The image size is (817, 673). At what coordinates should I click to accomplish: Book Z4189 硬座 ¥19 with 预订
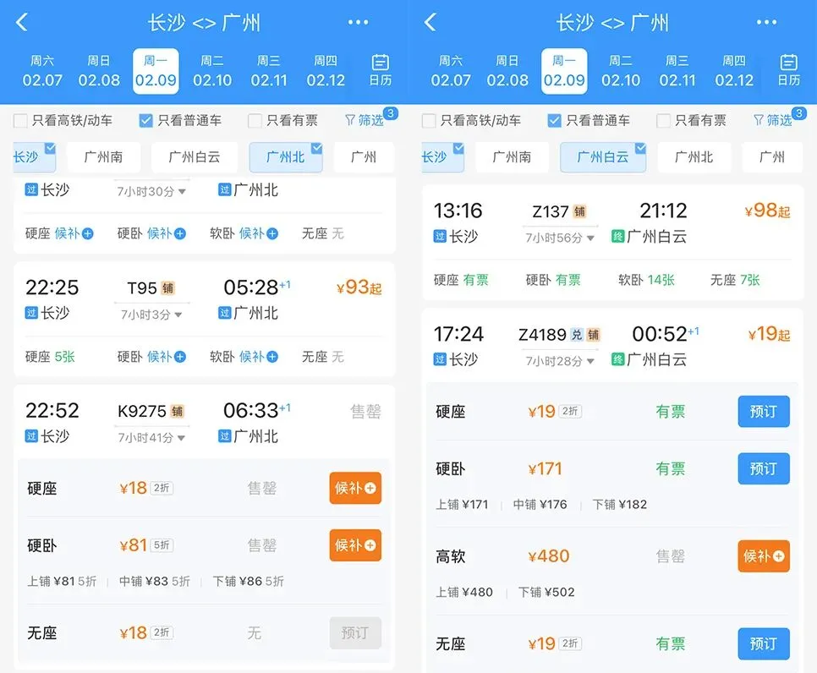764,412
